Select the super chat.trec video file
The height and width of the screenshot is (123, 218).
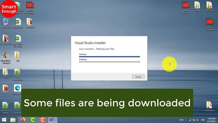209,24
